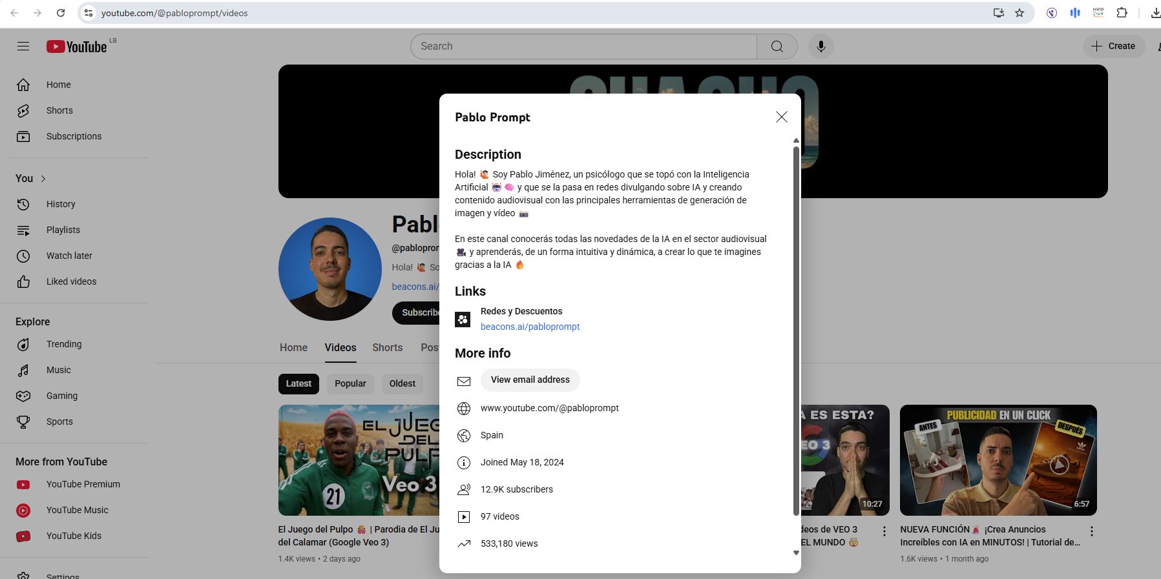
Task: Click the address bar URL
Action: coord(174,13)
